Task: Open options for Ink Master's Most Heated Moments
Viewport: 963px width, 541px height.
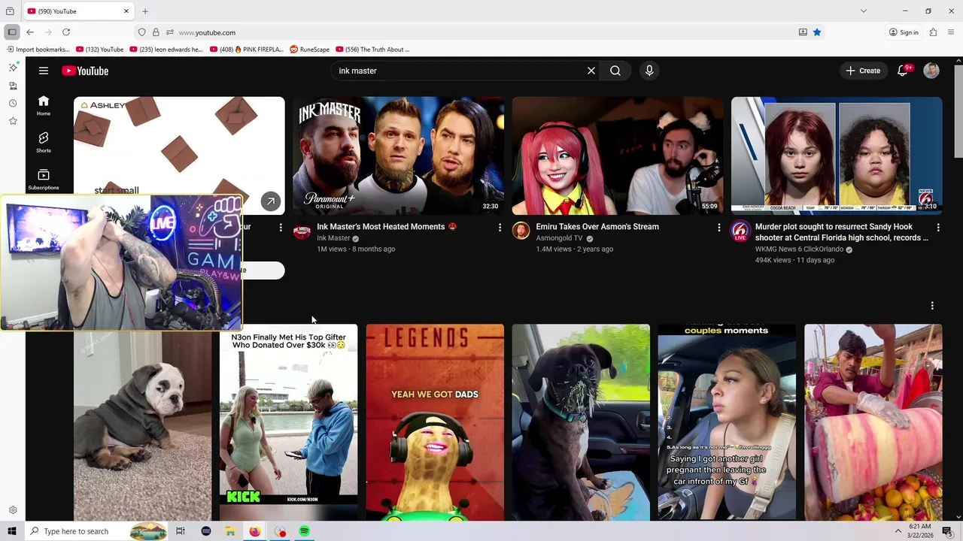Action: (x=500, y=227)
